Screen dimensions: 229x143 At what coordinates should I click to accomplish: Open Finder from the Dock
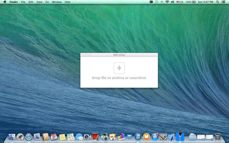click(x=12, y=137)
